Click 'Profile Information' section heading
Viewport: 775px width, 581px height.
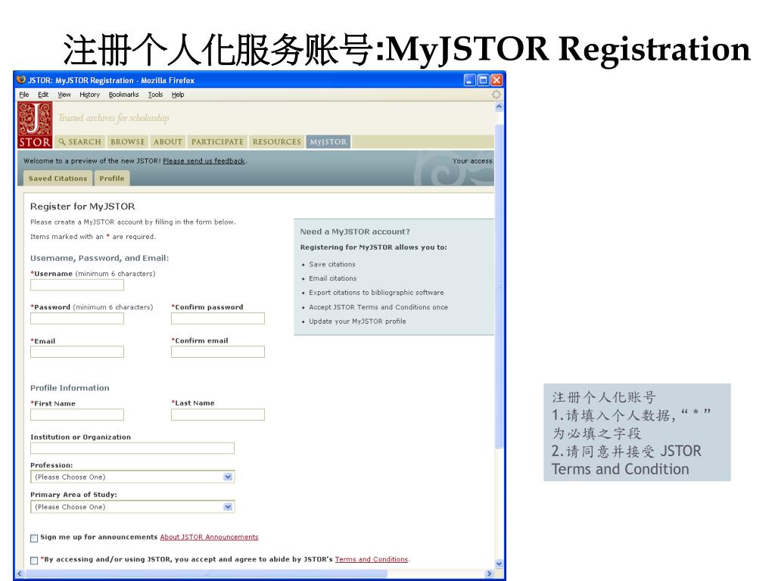(x=70, y=388)
